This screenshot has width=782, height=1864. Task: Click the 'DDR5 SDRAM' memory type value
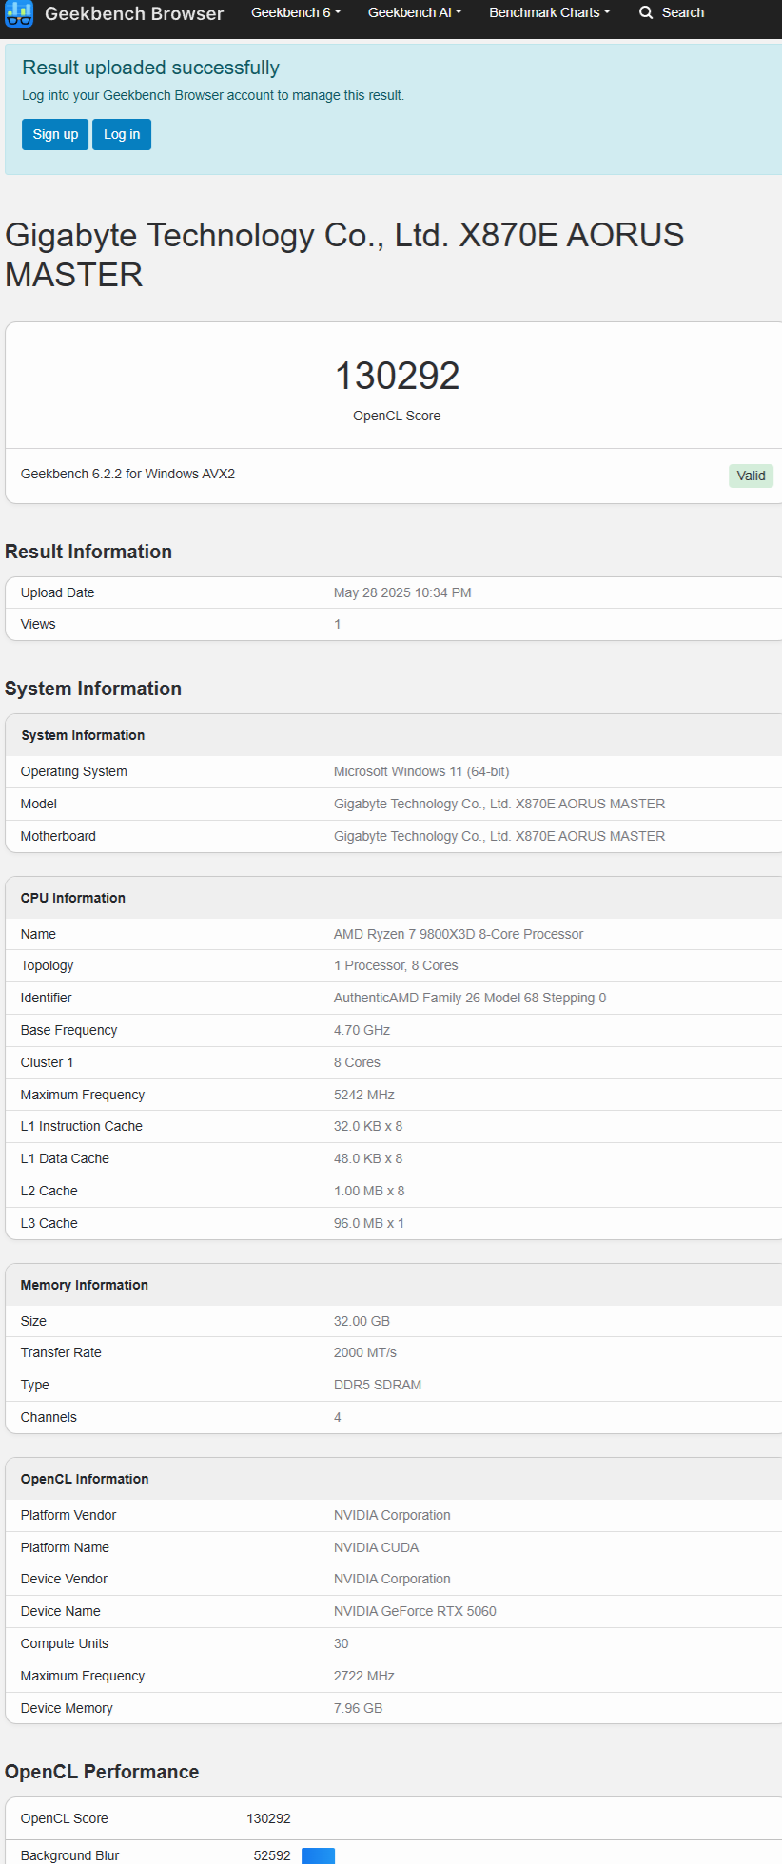(378, 1385)
